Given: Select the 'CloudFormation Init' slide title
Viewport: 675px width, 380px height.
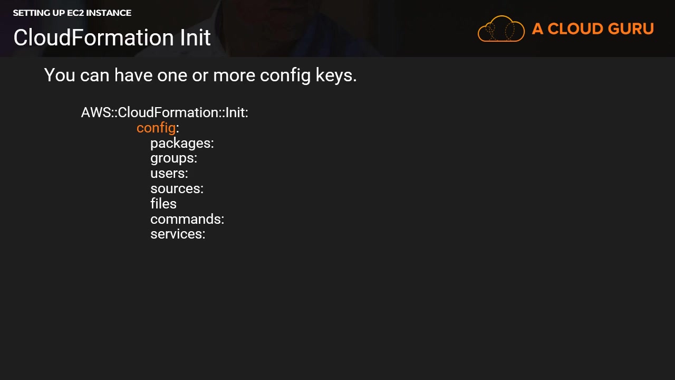Looking at the screenshot, I should point(112,37).
